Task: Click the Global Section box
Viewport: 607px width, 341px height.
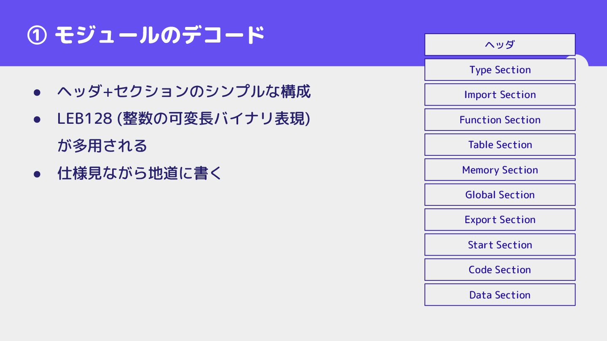Action: (x=500, y=194)
